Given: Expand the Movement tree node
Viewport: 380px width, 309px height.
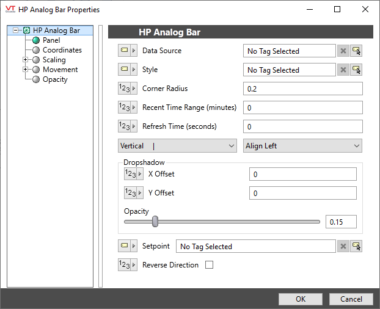Looking at the screenshot, I should pyautogui.click(x=26, y=70).
